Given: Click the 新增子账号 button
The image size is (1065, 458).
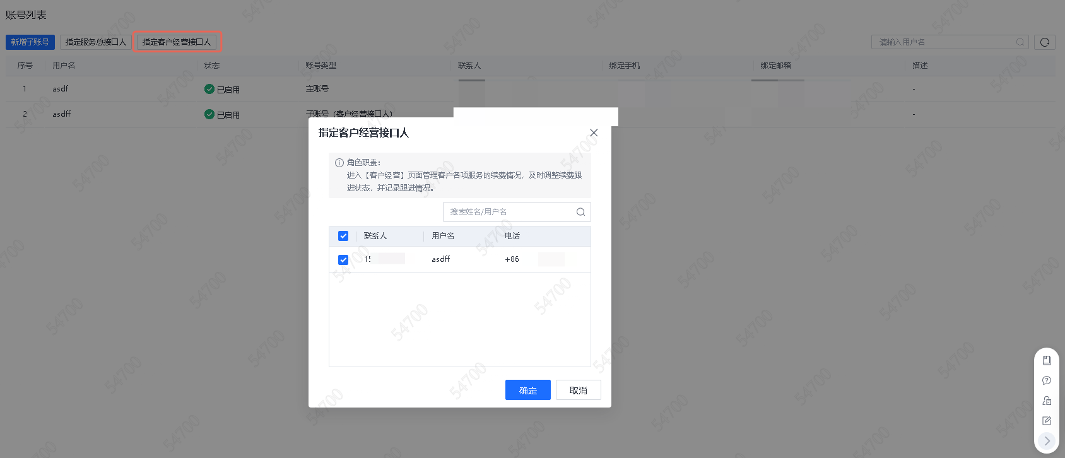Looking at the screenshot, I should [x=30, y=42].
